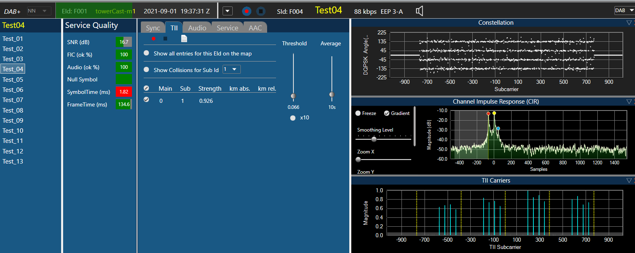Enable Show Collisions for Sub Id option
Image resolution: width=635 pixels, height=253 pixels.
point(147,70)
